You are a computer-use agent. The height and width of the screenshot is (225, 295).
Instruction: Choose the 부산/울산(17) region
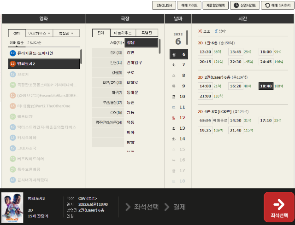click(108, 103)
